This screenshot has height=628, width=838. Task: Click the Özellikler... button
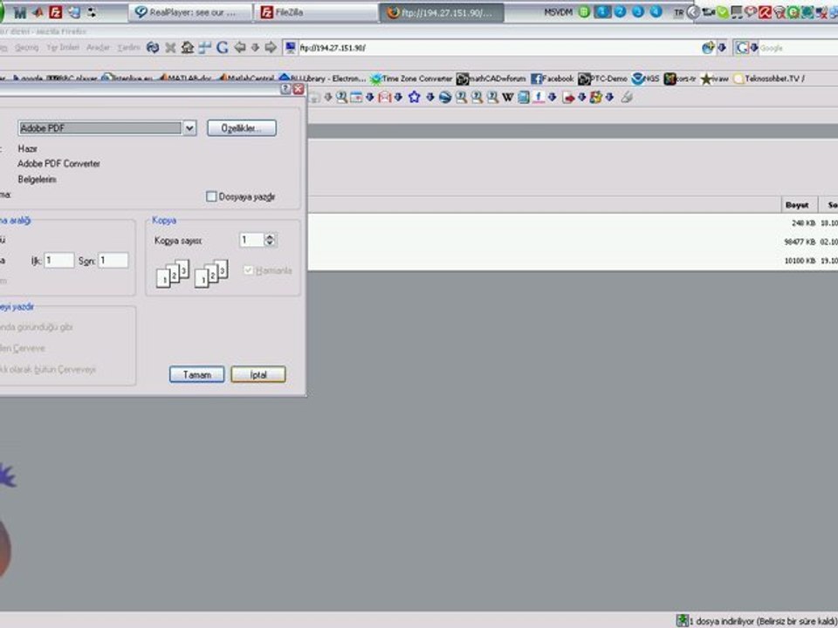point(242,128)
